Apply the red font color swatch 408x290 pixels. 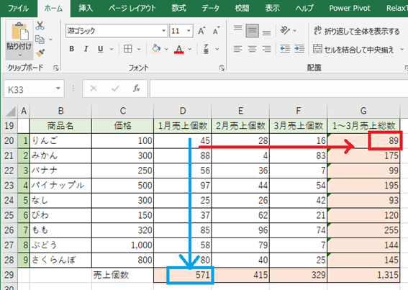[179, 49]
